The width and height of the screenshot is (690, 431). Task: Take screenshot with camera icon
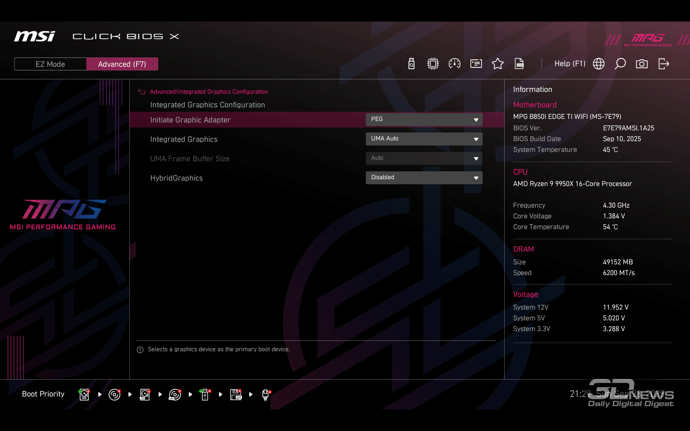click(x=642, y=64)
